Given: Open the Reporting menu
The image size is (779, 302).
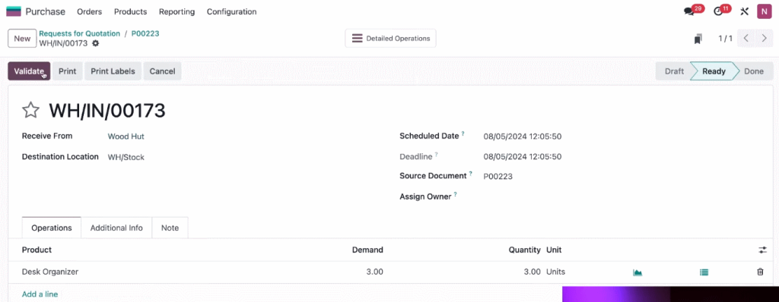Looking at the screenshot, I should tap(176, 11).
